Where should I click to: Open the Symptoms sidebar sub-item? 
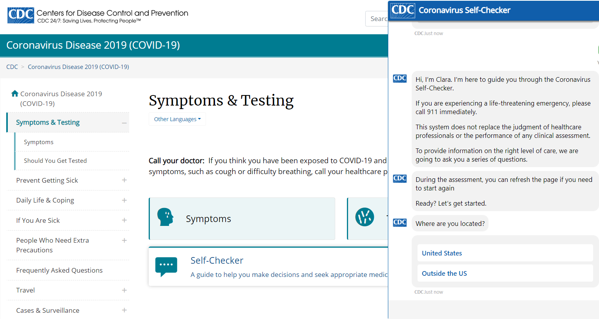pyautogui.click(x=39, y=142)
